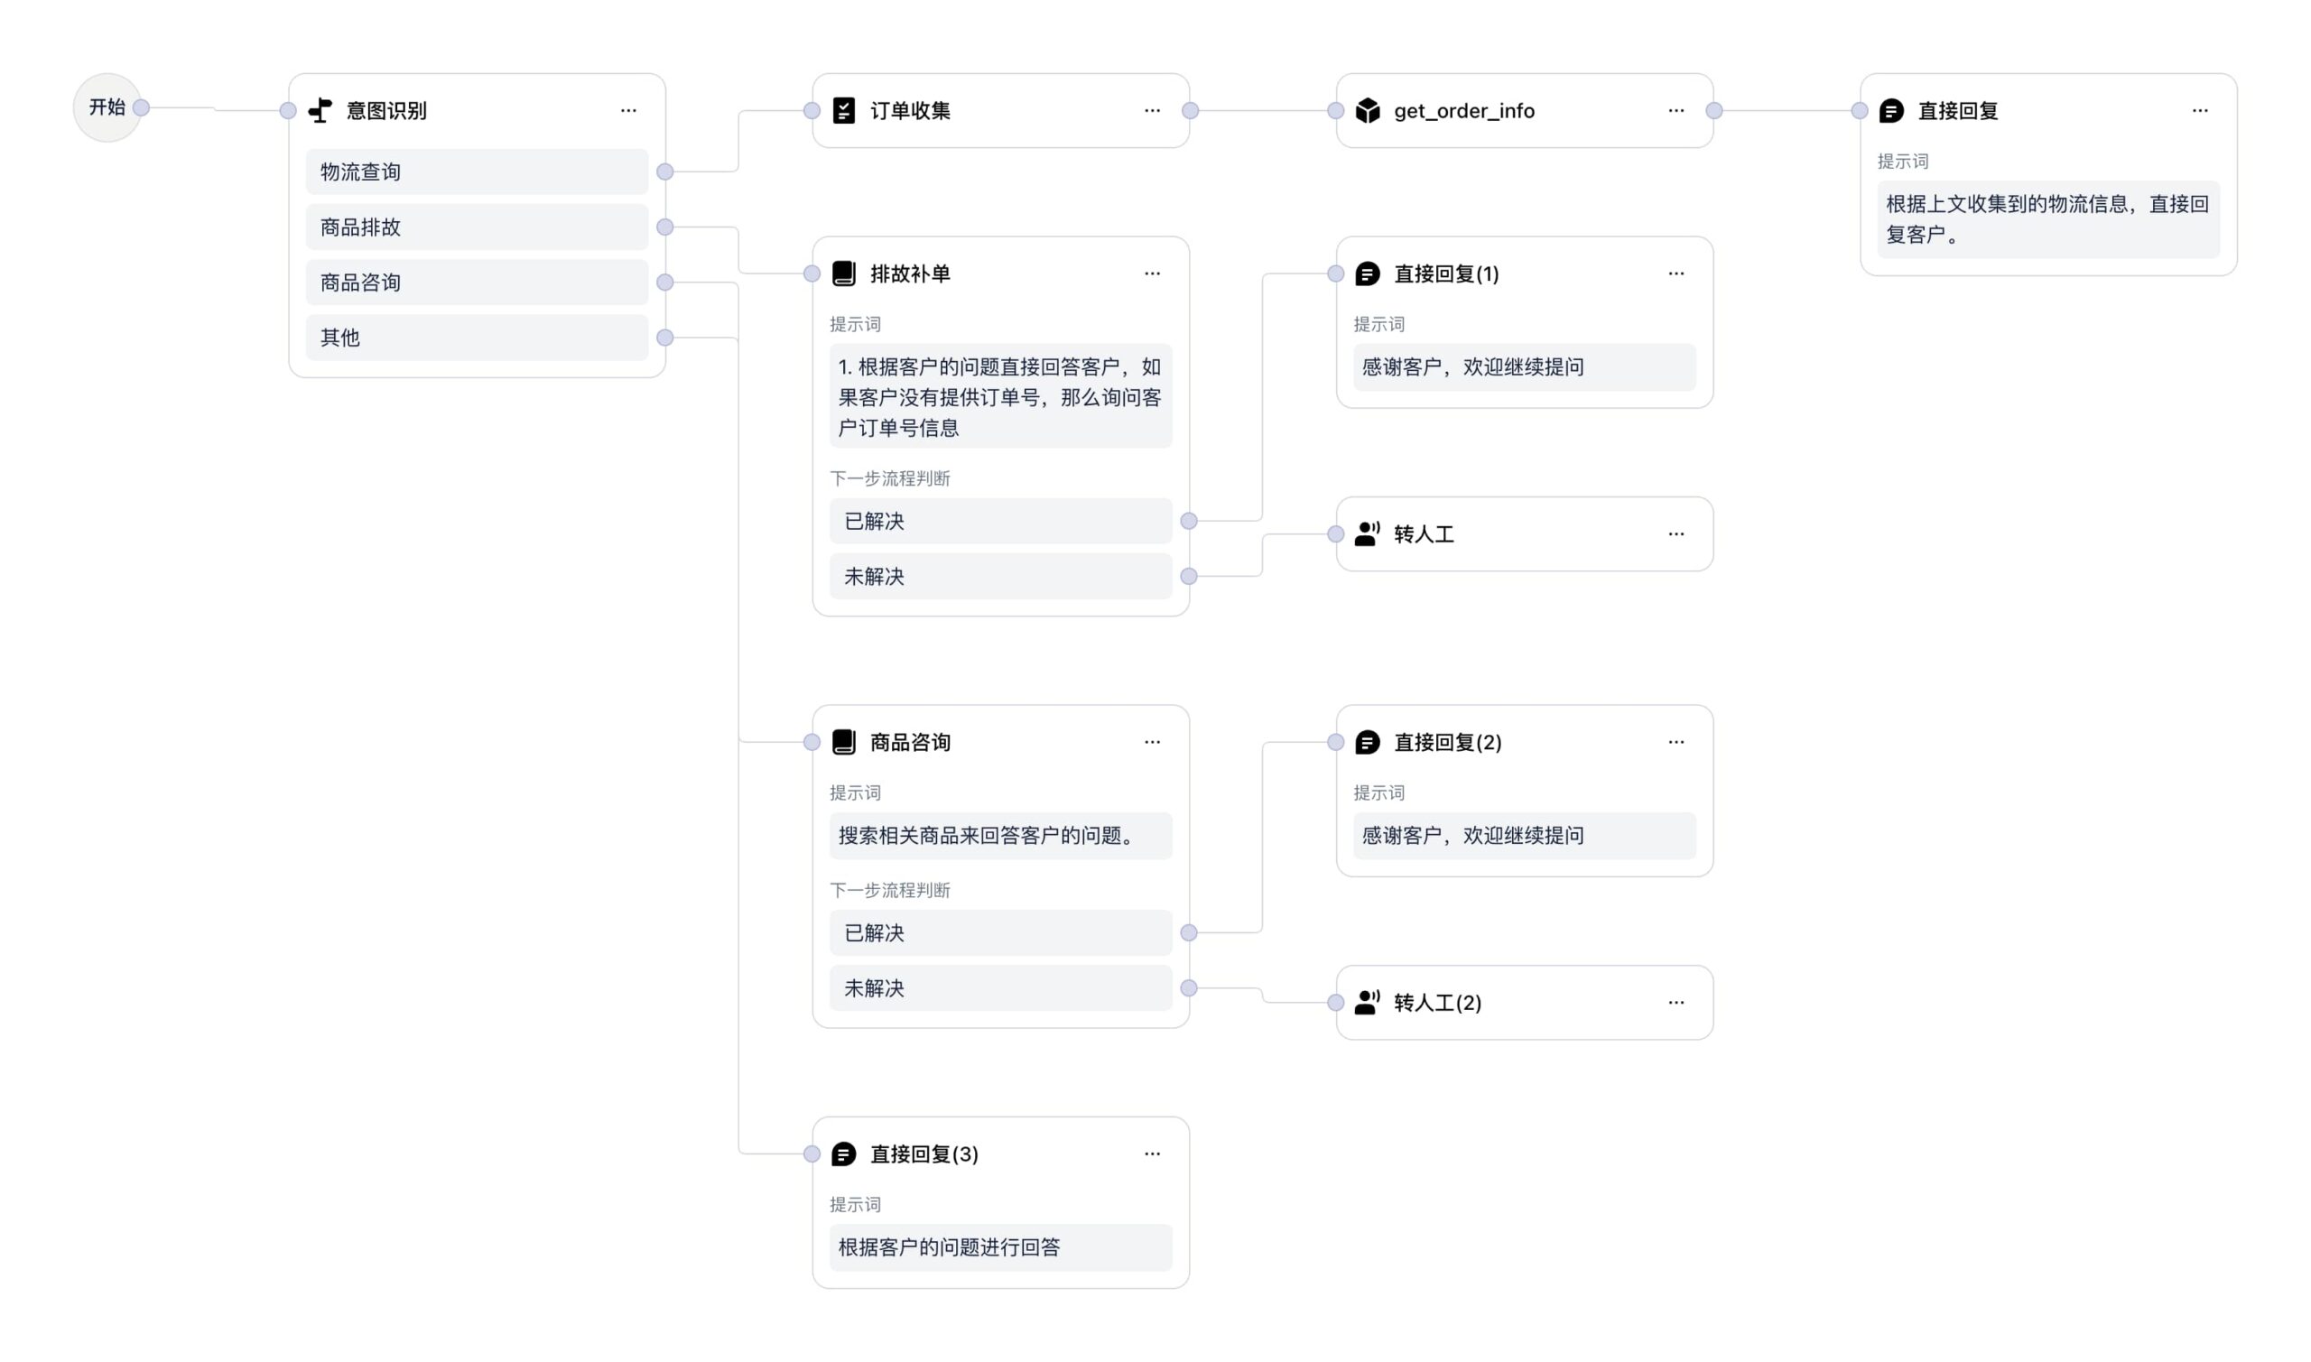Click the 直接回复(3) reply icon
Image resolution: width=2311 pixels, height=1362 pixels.
[x=843, y=1154]
